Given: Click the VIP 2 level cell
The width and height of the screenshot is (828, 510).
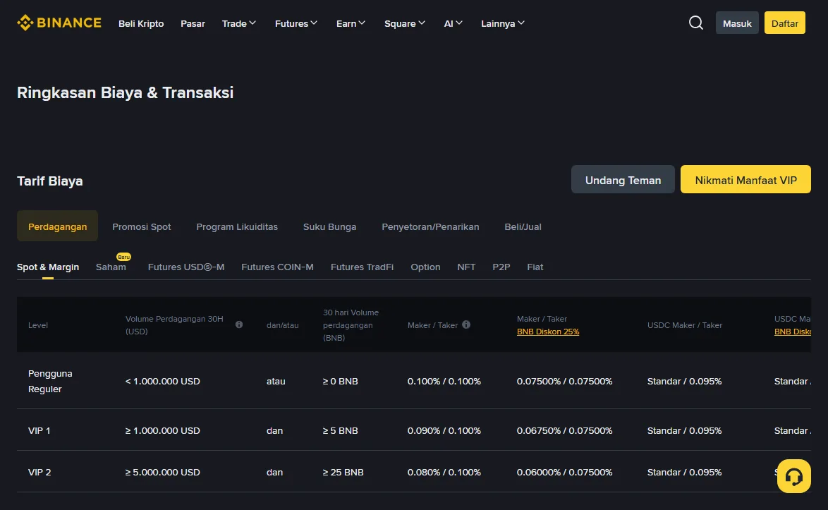Looking at the screenshot, I should click(x=39, y=473).
